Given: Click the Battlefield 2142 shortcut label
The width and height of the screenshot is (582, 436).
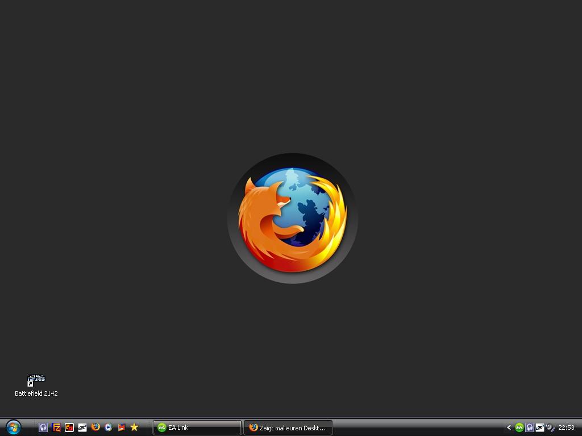Looking at the screenshot, I should [36, 393].
